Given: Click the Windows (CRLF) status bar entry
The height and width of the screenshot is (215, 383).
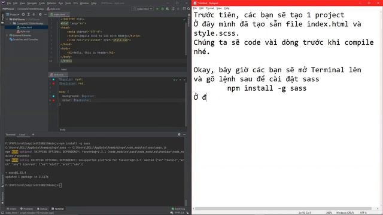Looking at the screenshot, I should click(345, 213).
